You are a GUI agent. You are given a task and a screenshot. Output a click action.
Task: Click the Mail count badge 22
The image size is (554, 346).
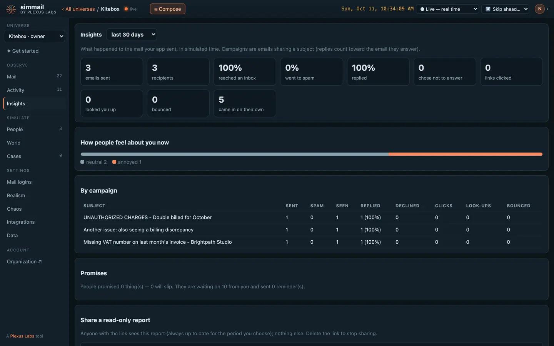59,76
